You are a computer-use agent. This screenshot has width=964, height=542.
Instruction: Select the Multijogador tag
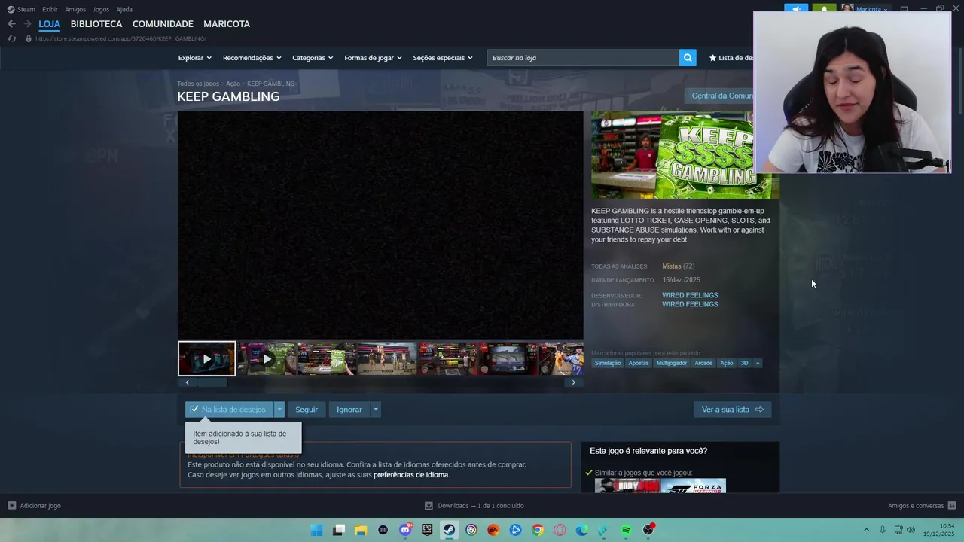(x=672, y=363)
